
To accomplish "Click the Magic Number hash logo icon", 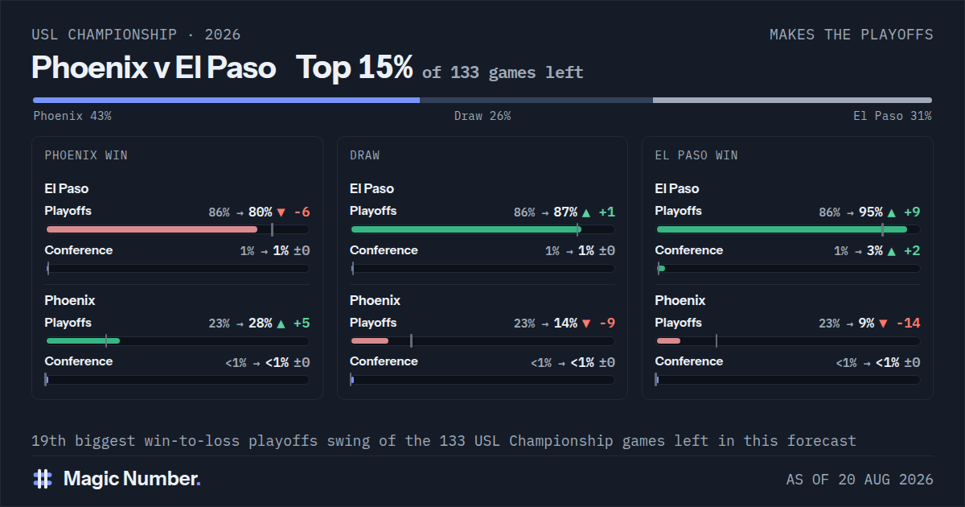I will coord(43,479).
